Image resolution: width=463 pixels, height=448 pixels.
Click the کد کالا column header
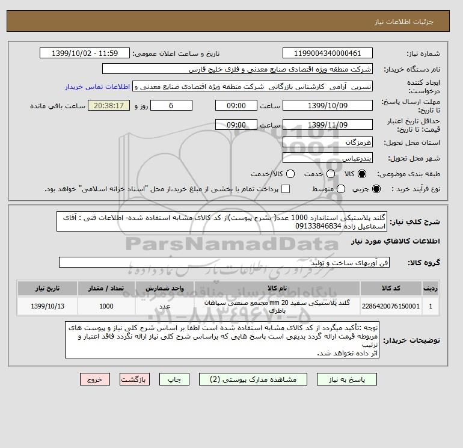[x=391, y=288]
